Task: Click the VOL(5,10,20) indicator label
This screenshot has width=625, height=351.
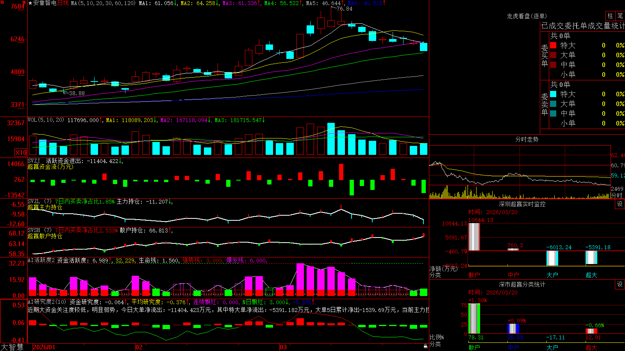Action: click(46, 120)
